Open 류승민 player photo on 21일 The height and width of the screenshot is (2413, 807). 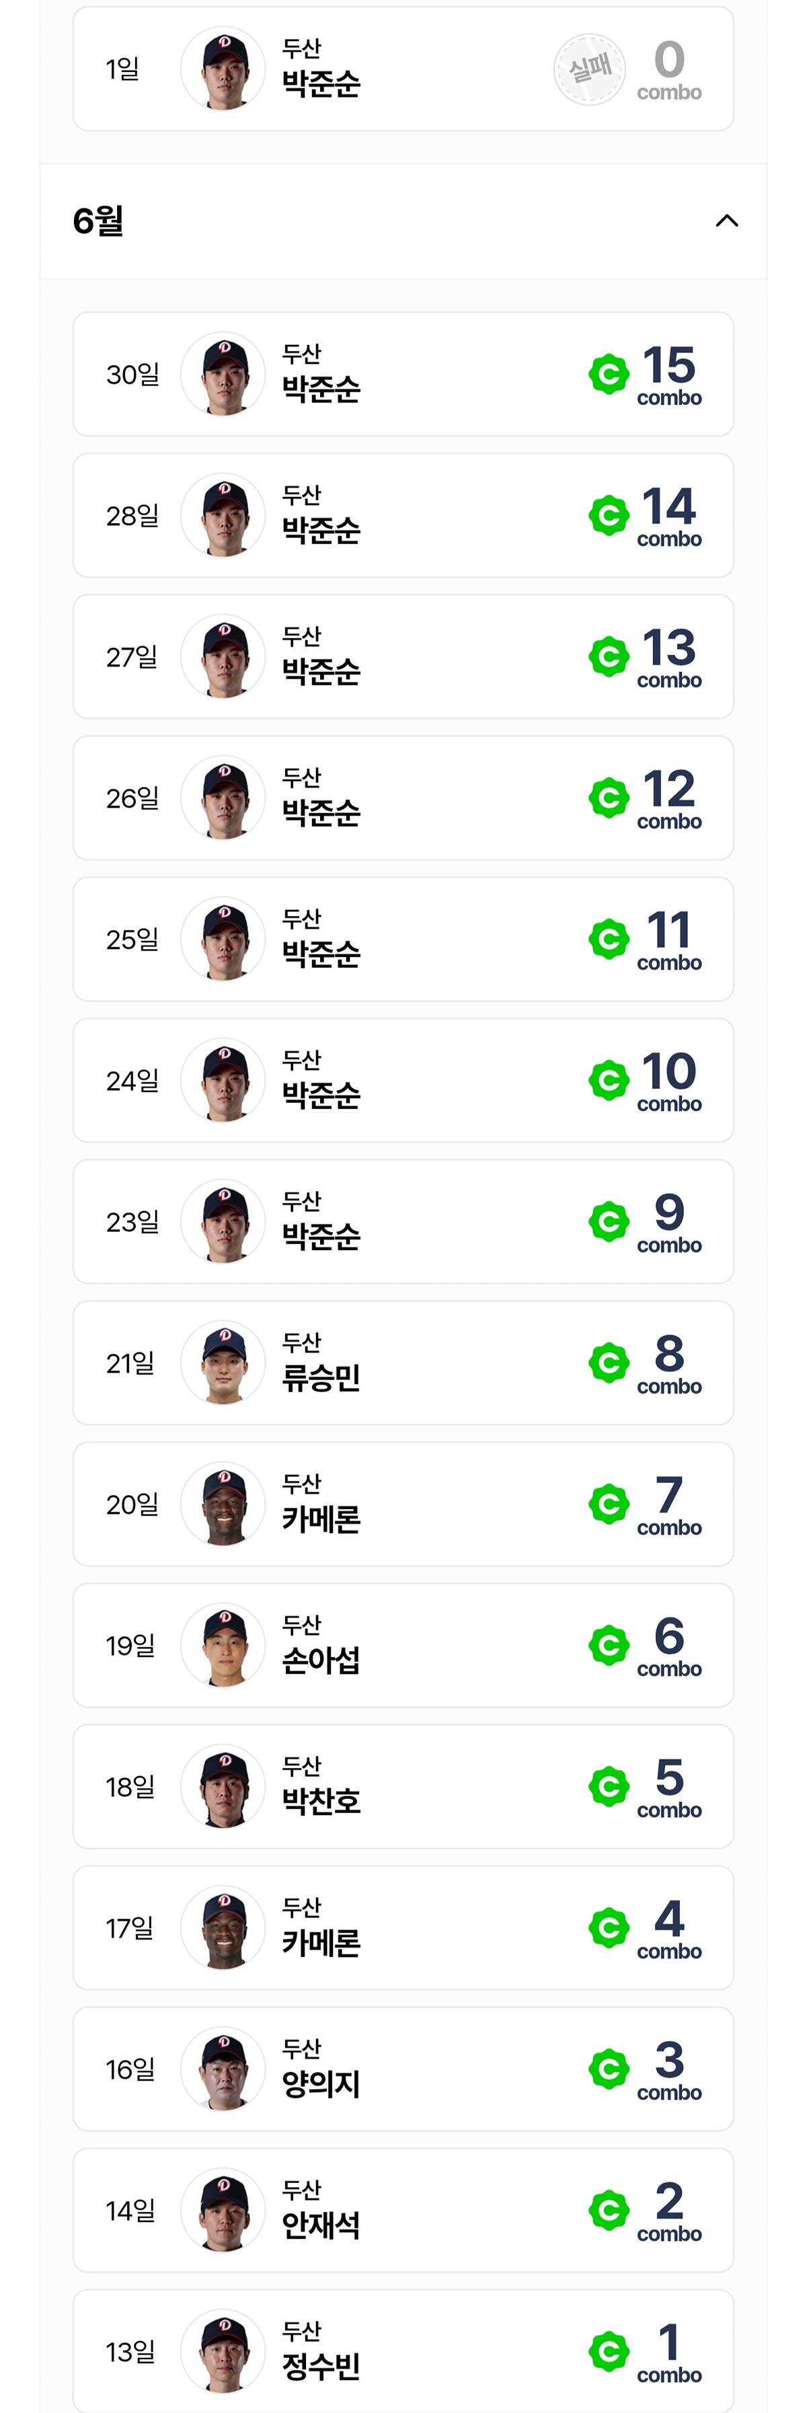[223, 1363]
